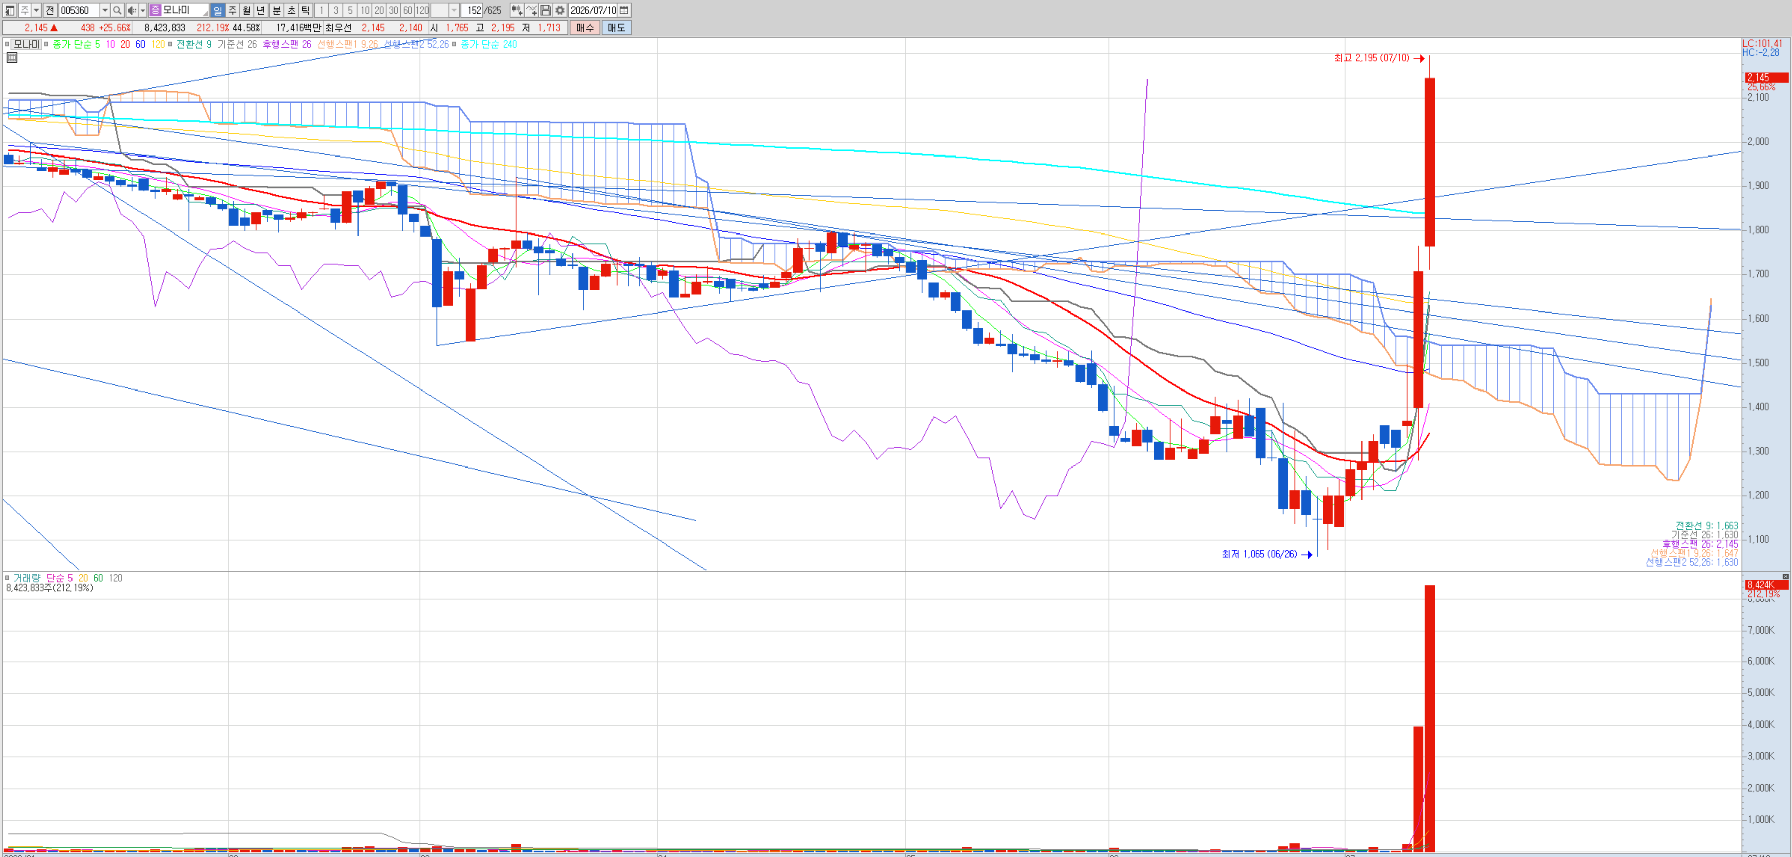The width and height of the screenshot is (1792, 857).
Task: Click the magenta 10 moving average legend
Action: (111, 44)
